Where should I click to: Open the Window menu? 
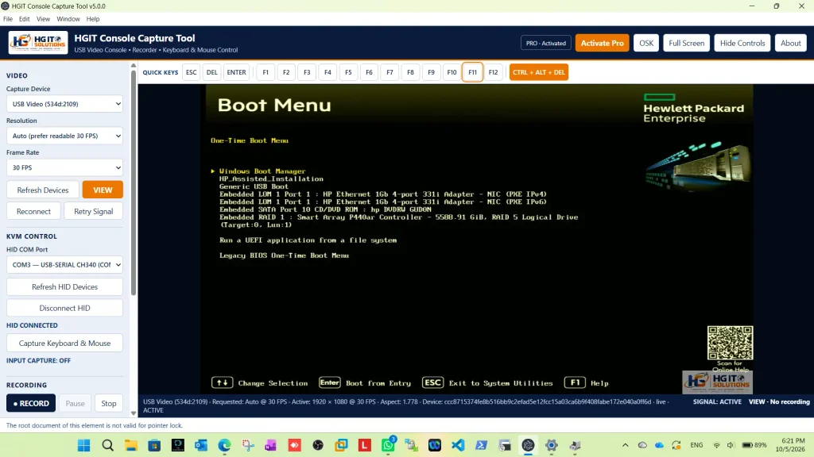[68, 19]
